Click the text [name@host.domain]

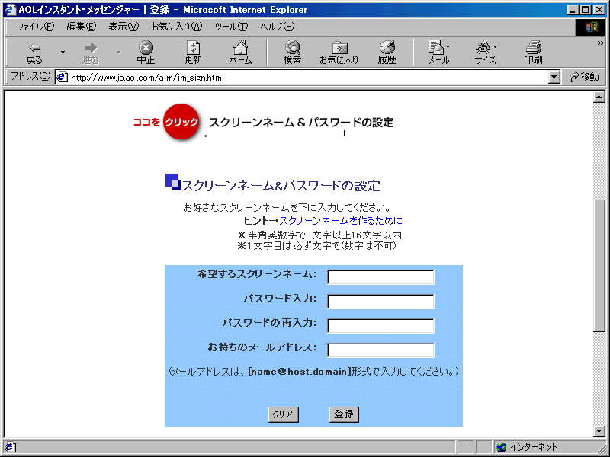300,372
